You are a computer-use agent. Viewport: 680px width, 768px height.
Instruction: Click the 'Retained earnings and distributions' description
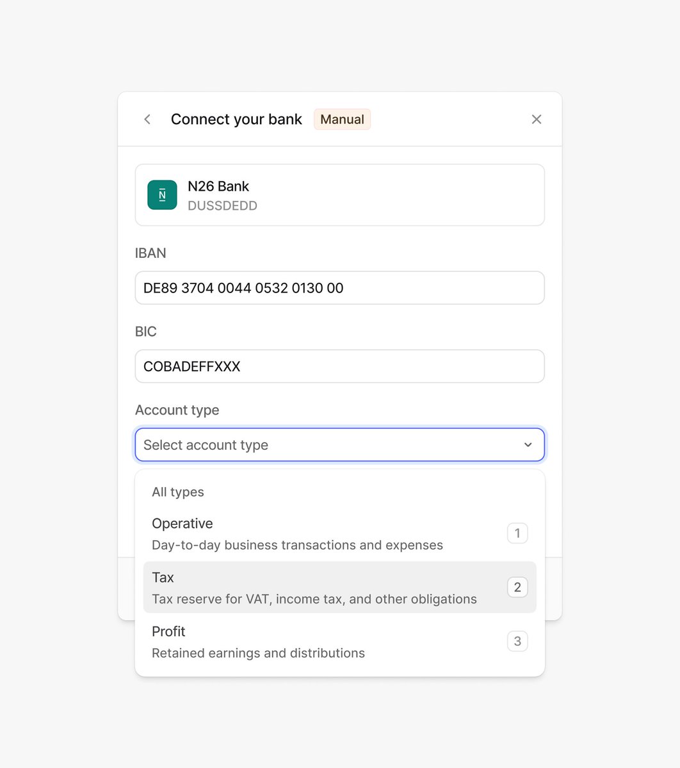[x=258, y=653]
